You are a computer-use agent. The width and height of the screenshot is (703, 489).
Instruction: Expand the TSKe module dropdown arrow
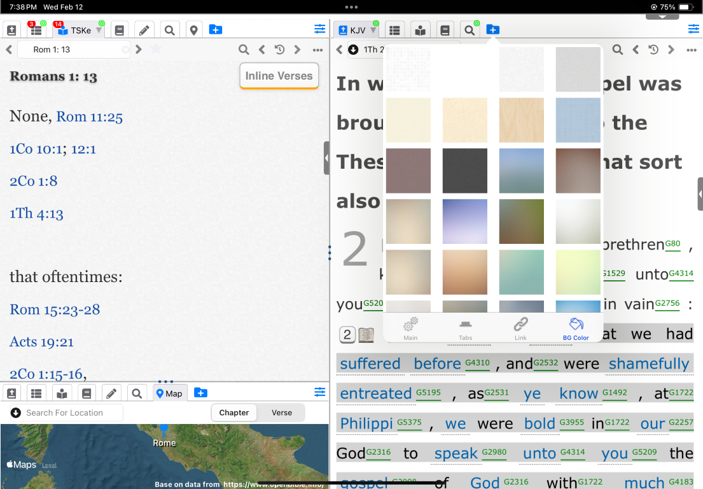[x=99, y=31]
